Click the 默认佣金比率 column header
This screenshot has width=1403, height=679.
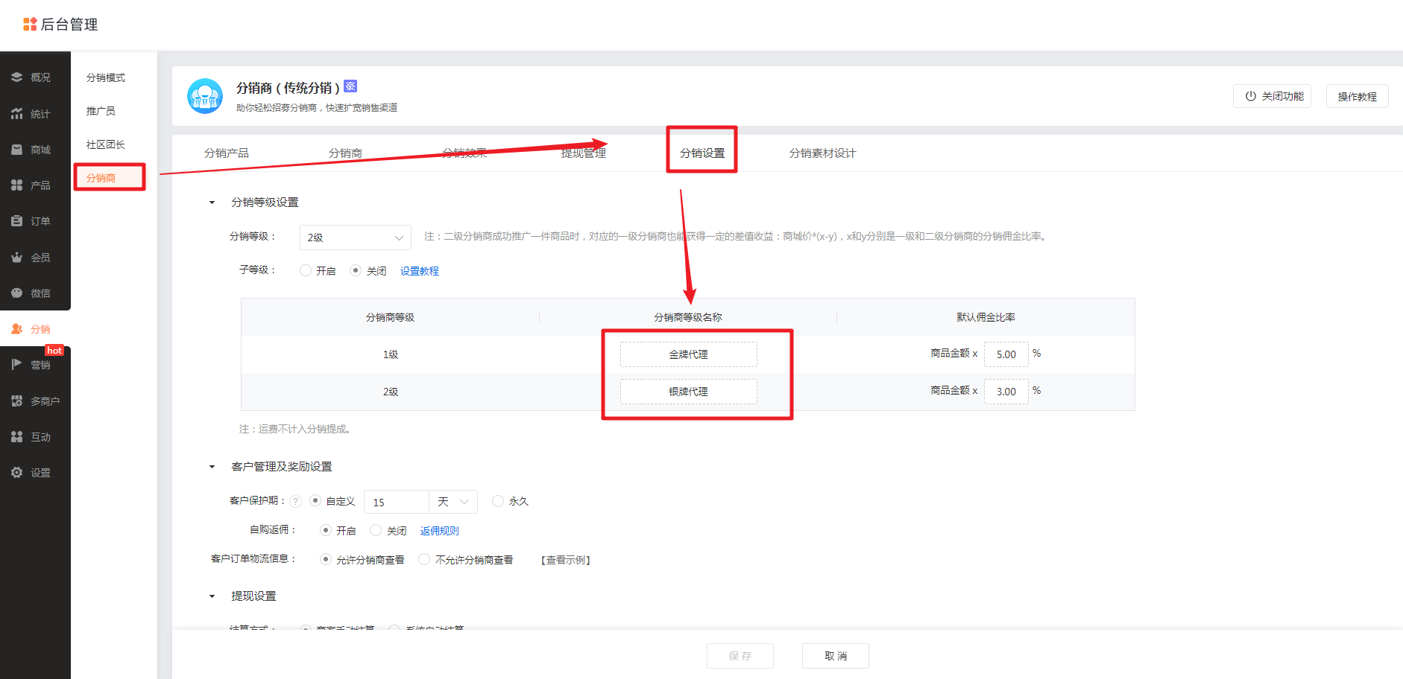986,317
